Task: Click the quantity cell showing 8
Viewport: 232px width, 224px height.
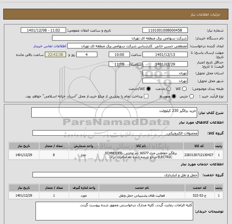Action: [x=54, y=155]
